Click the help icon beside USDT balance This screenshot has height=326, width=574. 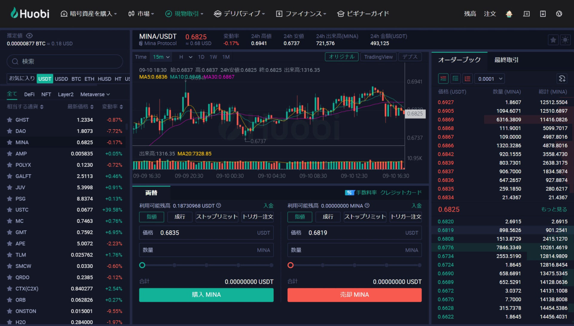click(x=219, y=205)
